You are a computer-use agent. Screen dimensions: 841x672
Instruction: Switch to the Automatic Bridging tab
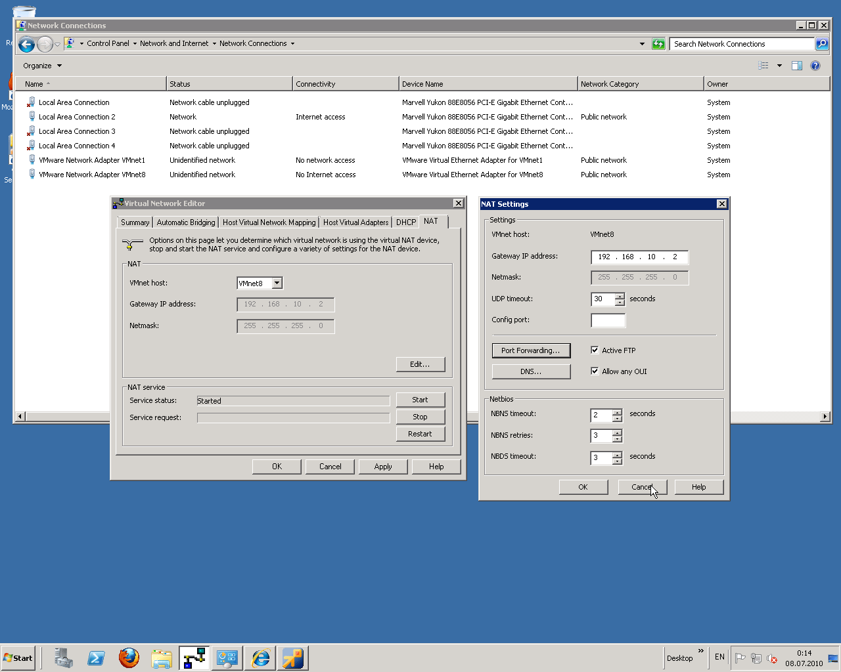point(186,222)
